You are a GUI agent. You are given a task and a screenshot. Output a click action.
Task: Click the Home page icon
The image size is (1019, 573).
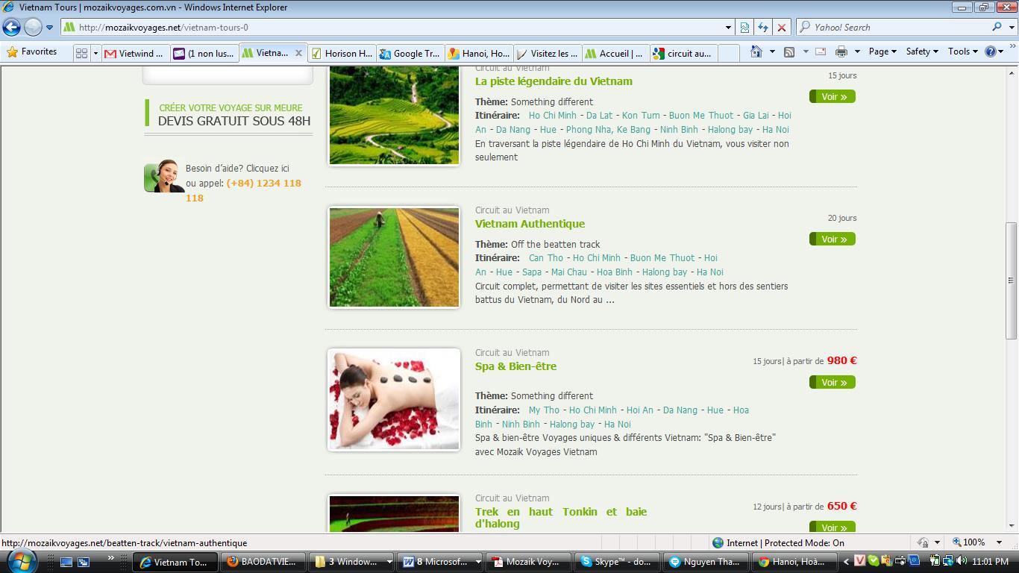756,51
